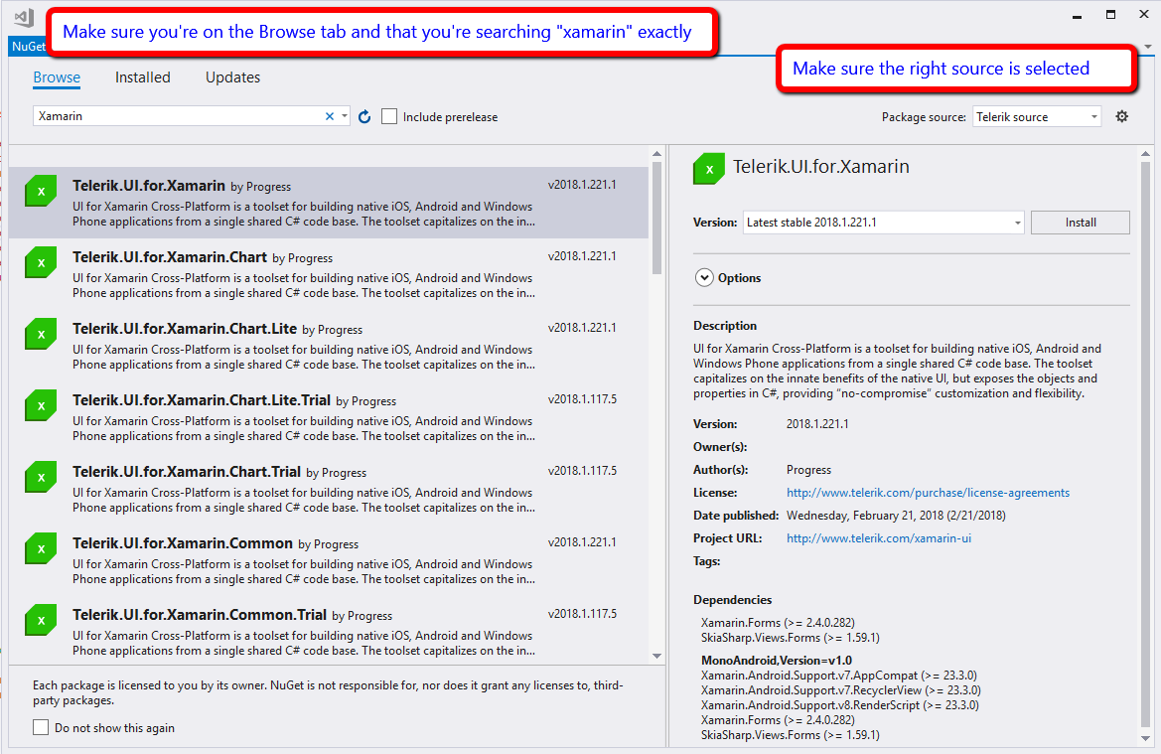Open the xamarin-ui project URL
1161x754 pixels.
pos(878,538)
